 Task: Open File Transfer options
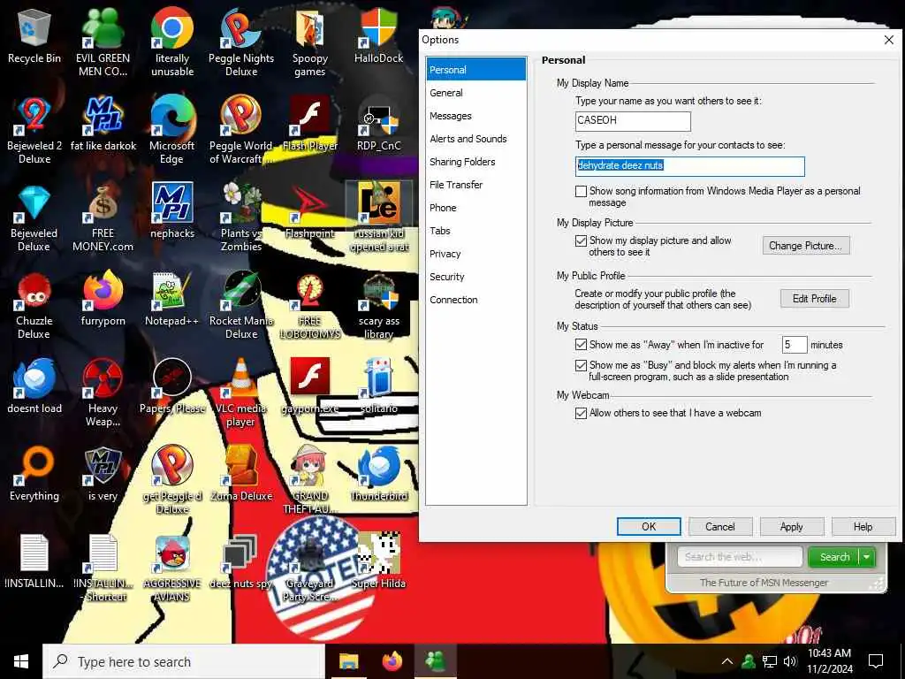[475, 185]
